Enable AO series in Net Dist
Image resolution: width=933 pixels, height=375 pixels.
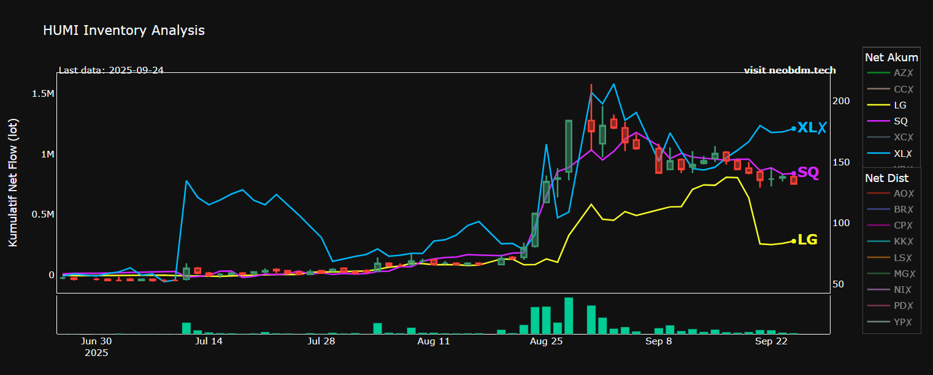[x=903, y=194]
